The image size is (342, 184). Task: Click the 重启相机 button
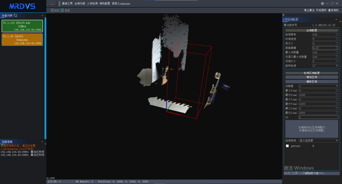(x=333, y=10)
